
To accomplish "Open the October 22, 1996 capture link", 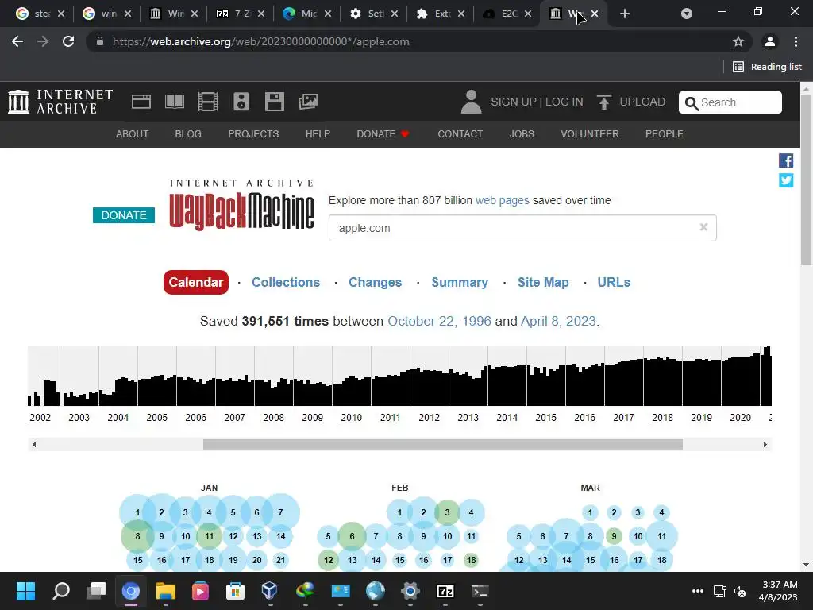I will 439,321.
